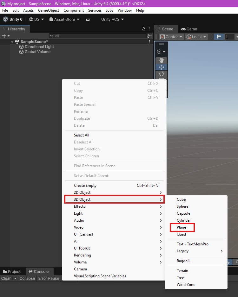Image resolution: width=238 pixels, height=297 pixels.
Task: Click the toolbar package icon
Action: point(88,19)
